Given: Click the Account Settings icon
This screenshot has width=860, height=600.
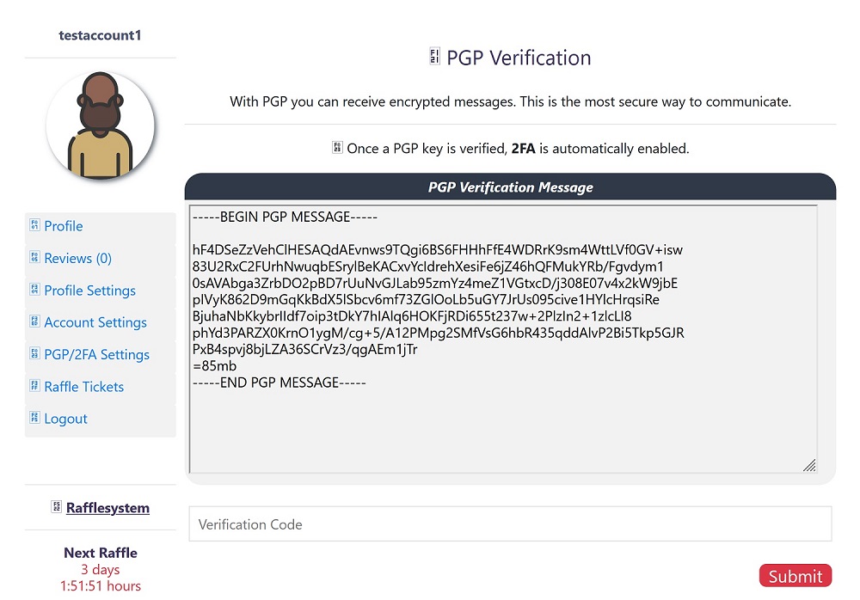Looking at the screenshot, I should click(x=33, y=322).
